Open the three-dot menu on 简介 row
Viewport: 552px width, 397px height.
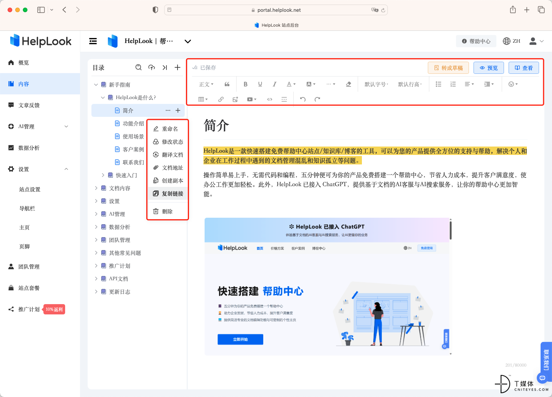tap(168, 110)
